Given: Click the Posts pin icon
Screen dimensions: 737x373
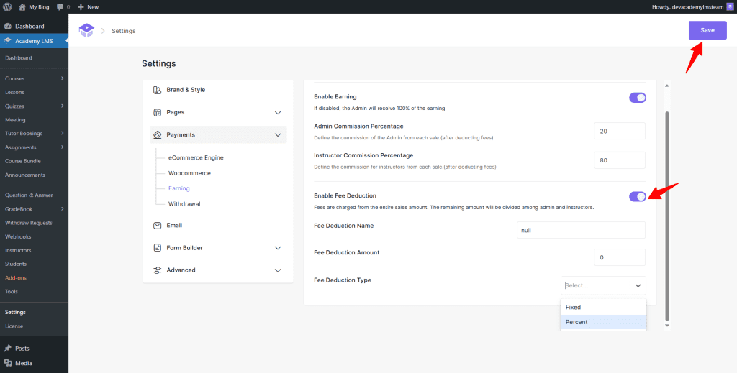Looking at the screenshot, I should coord(7,349).
